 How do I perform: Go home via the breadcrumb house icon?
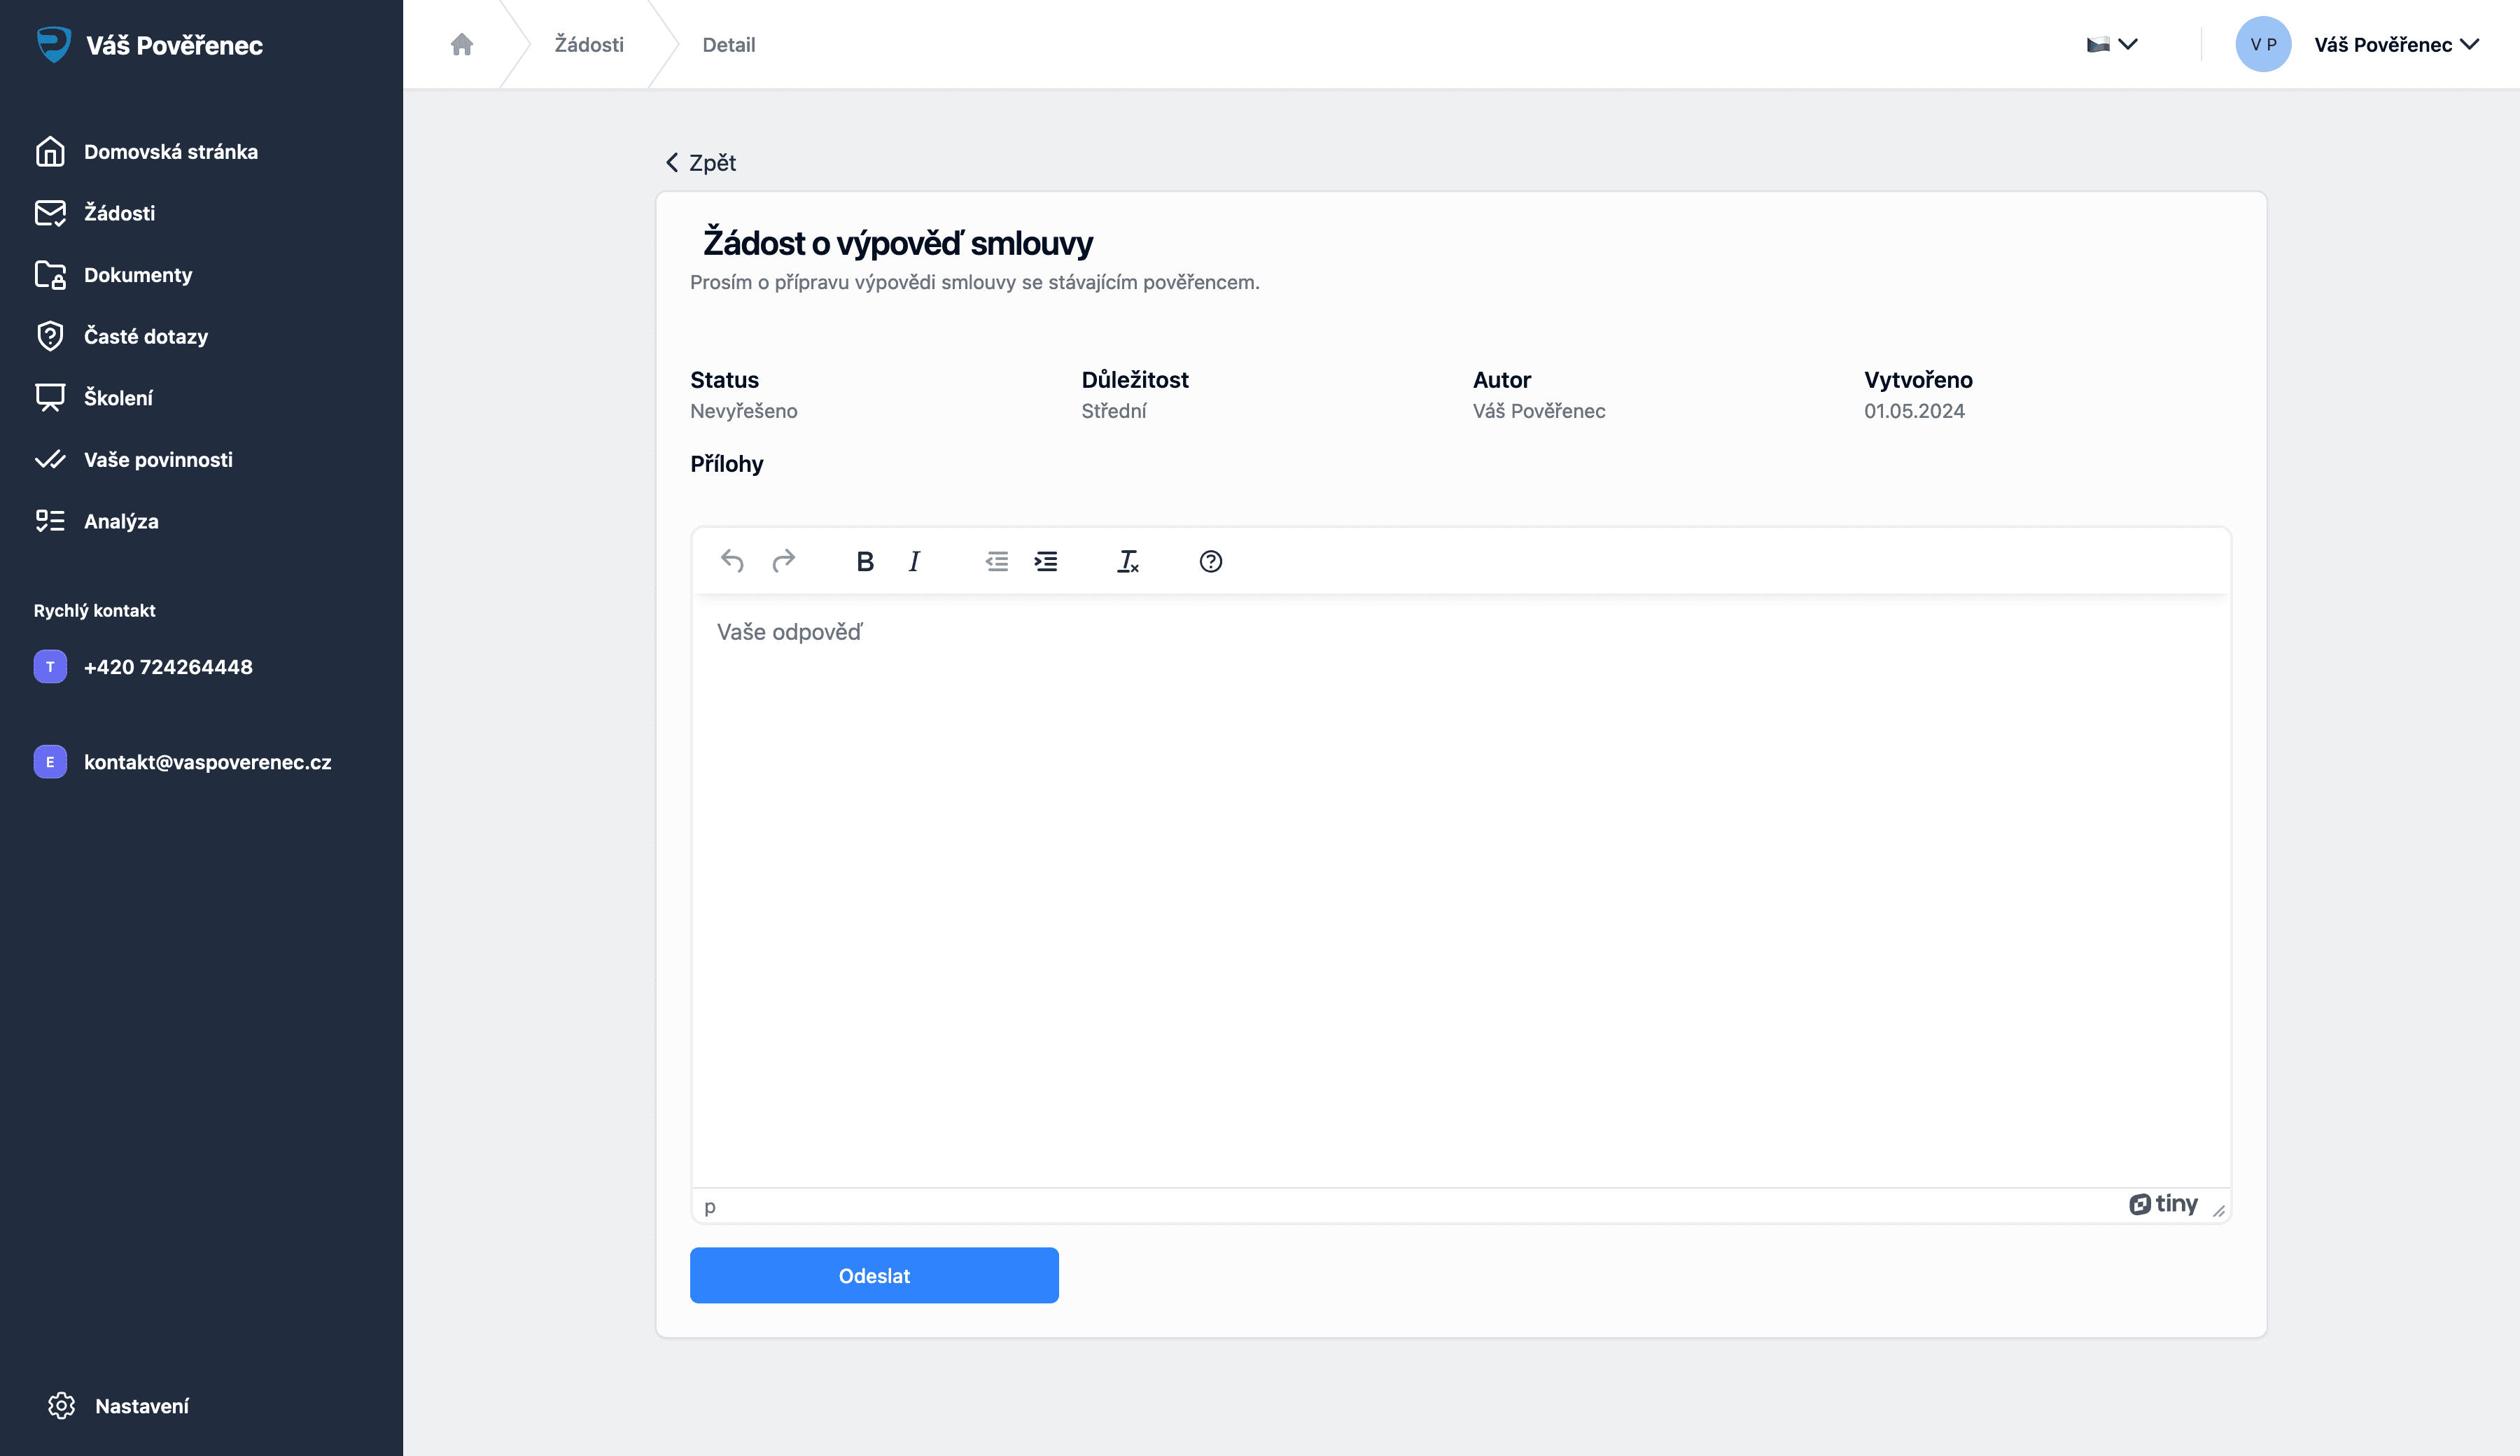(x=461, y=44)
